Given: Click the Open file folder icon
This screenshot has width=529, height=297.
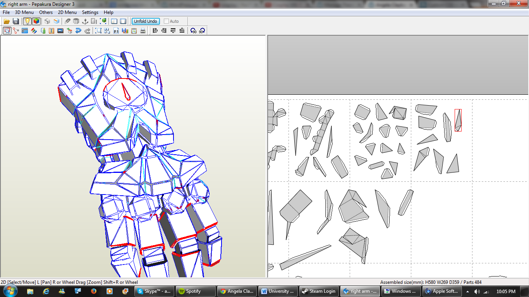Looking at the screenshot, I should [x=7, y=21].
